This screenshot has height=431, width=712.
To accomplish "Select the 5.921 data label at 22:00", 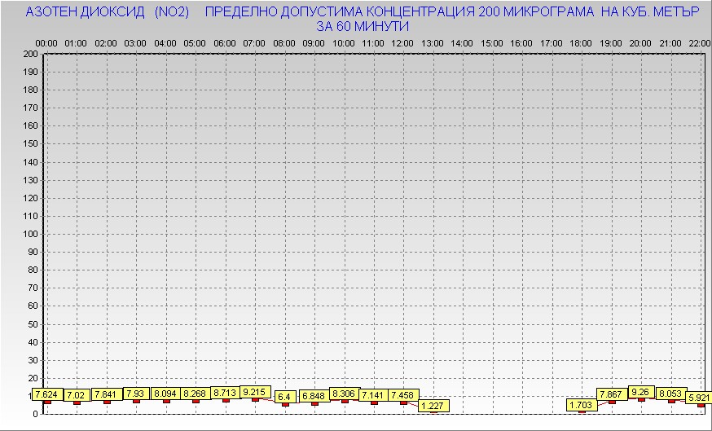I will click(x=698, y=398).
